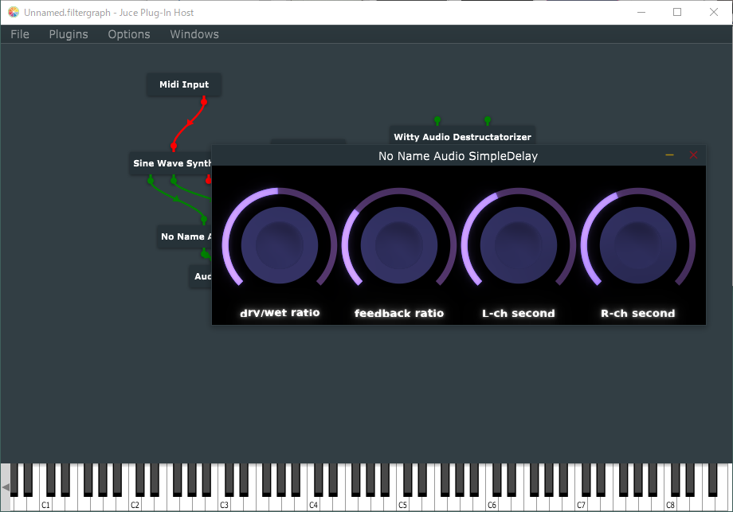Select the Midi Input node

(183, 84)
